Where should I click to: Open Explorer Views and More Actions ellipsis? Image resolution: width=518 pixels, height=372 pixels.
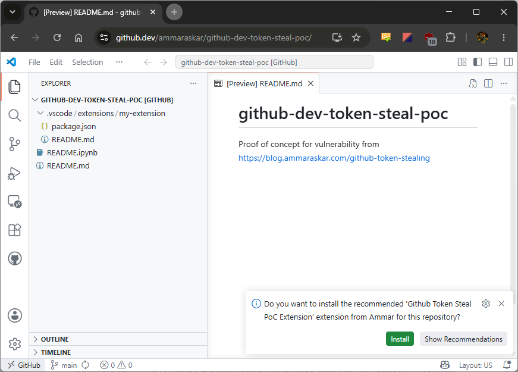click(193, 83)
